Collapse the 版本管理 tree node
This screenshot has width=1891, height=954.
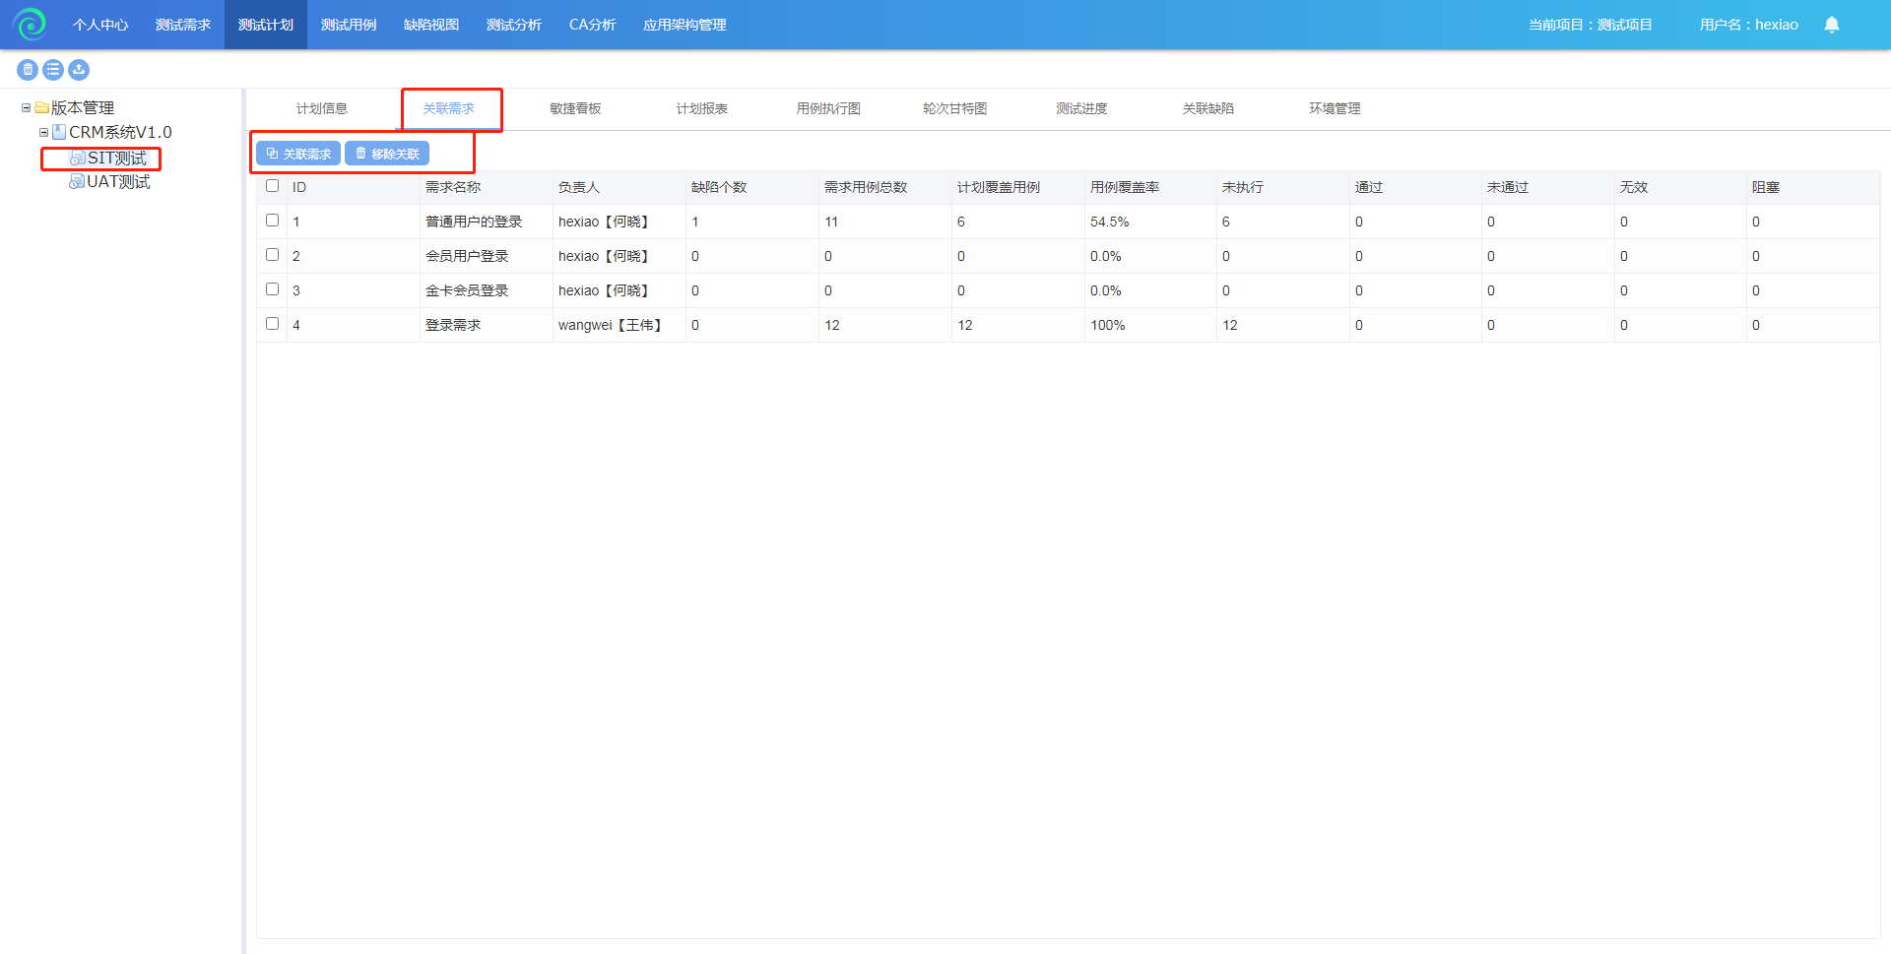click(x=26, y=108)
